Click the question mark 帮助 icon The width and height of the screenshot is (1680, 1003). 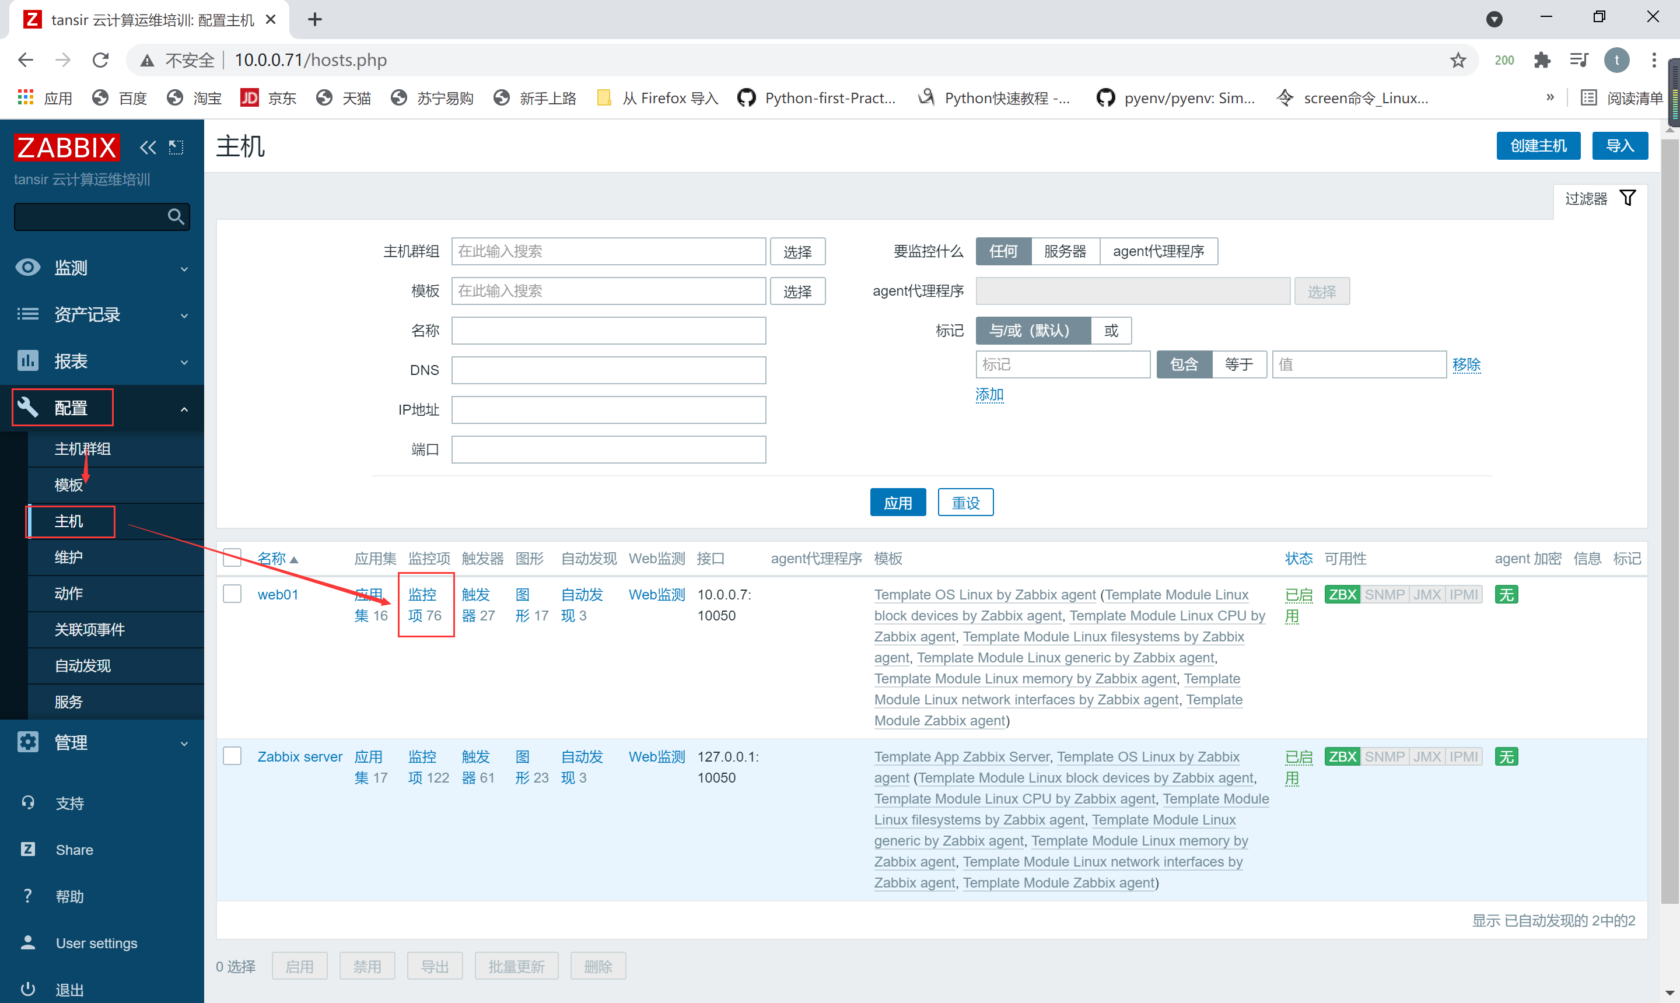click(x=28, y=896)
